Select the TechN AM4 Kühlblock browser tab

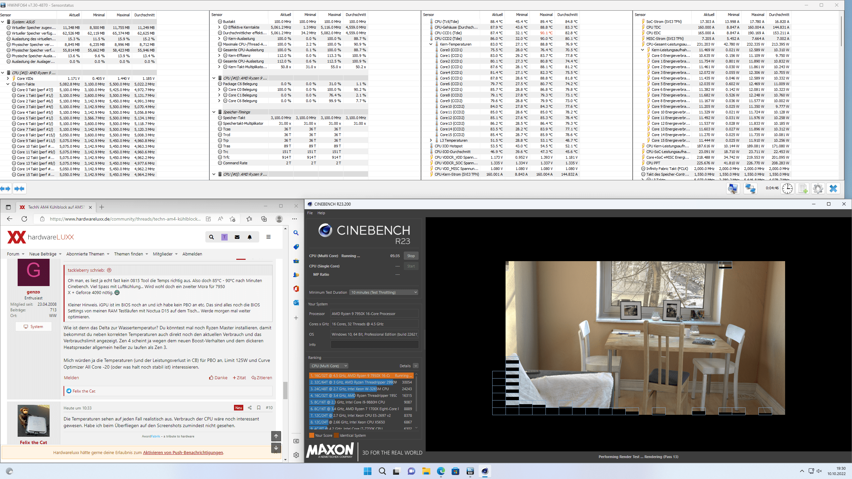pyautogui.click(x=56, y=207)
